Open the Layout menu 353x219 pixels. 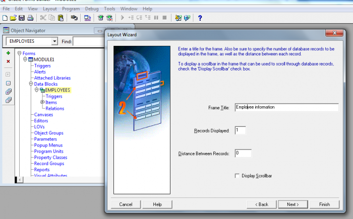[50, 9]
